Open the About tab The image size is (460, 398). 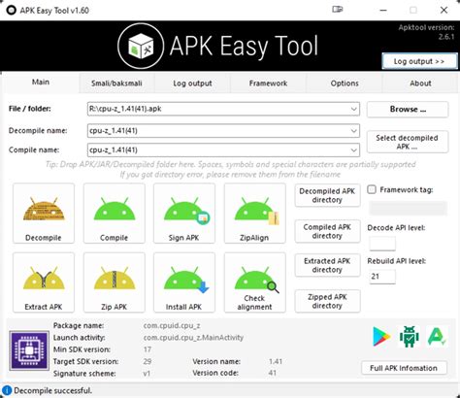(x=420, y=83)
